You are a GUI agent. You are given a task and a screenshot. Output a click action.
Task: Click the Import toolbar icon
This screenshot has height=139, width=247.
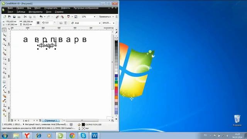click(58, 17)
